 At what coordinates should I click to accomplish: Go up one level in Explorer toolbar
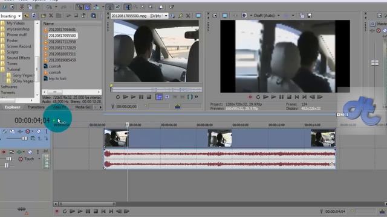[x=26, y=16]
